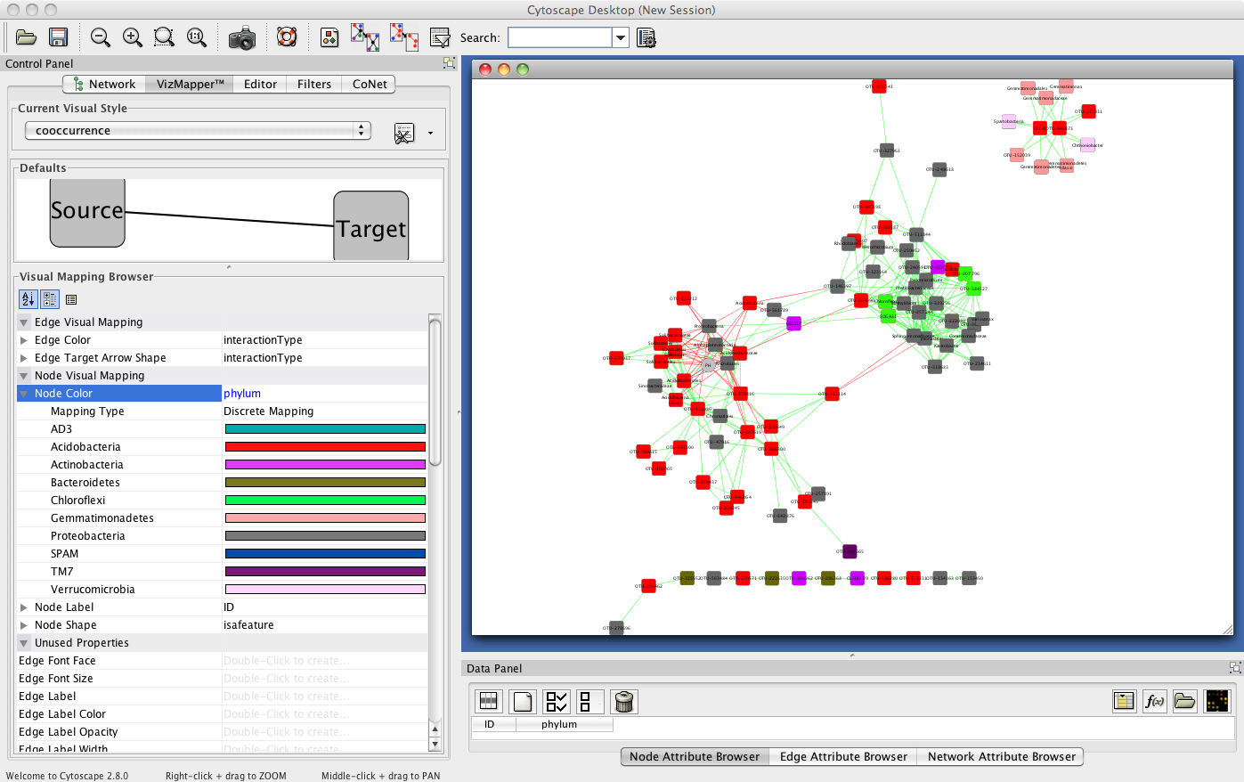Open the VizMapper toolbar icon

[329, 37]
